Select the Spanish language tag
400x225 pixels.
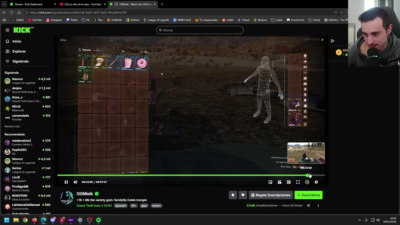pos(121,206)
